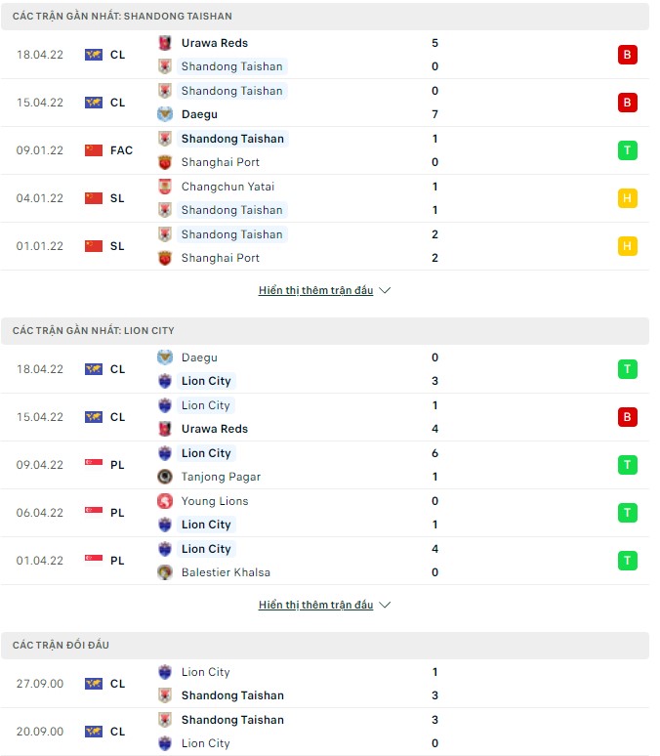660x756 pixels.
Task: Click the green T badge of the Shandong 1-0 Shanghai Port match
Action: click(x=627, y=150)
